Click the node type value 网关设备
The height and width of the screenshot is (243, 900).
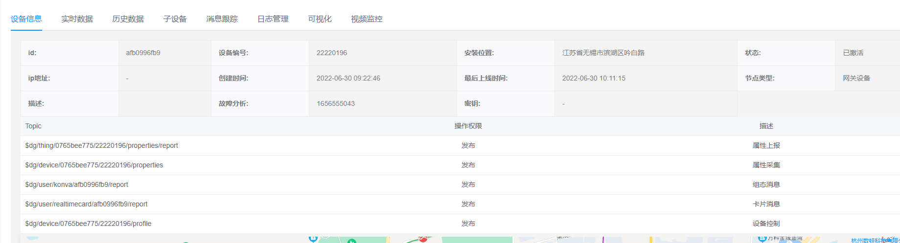coord(856,78)
